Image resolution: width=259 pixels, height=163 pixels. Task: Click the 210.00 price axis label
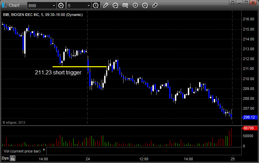[x=248, y=79]
